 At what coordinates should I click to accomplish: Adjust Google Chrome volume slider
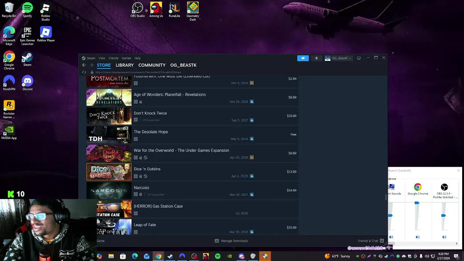pyautogui.click(x=417, y=203)
